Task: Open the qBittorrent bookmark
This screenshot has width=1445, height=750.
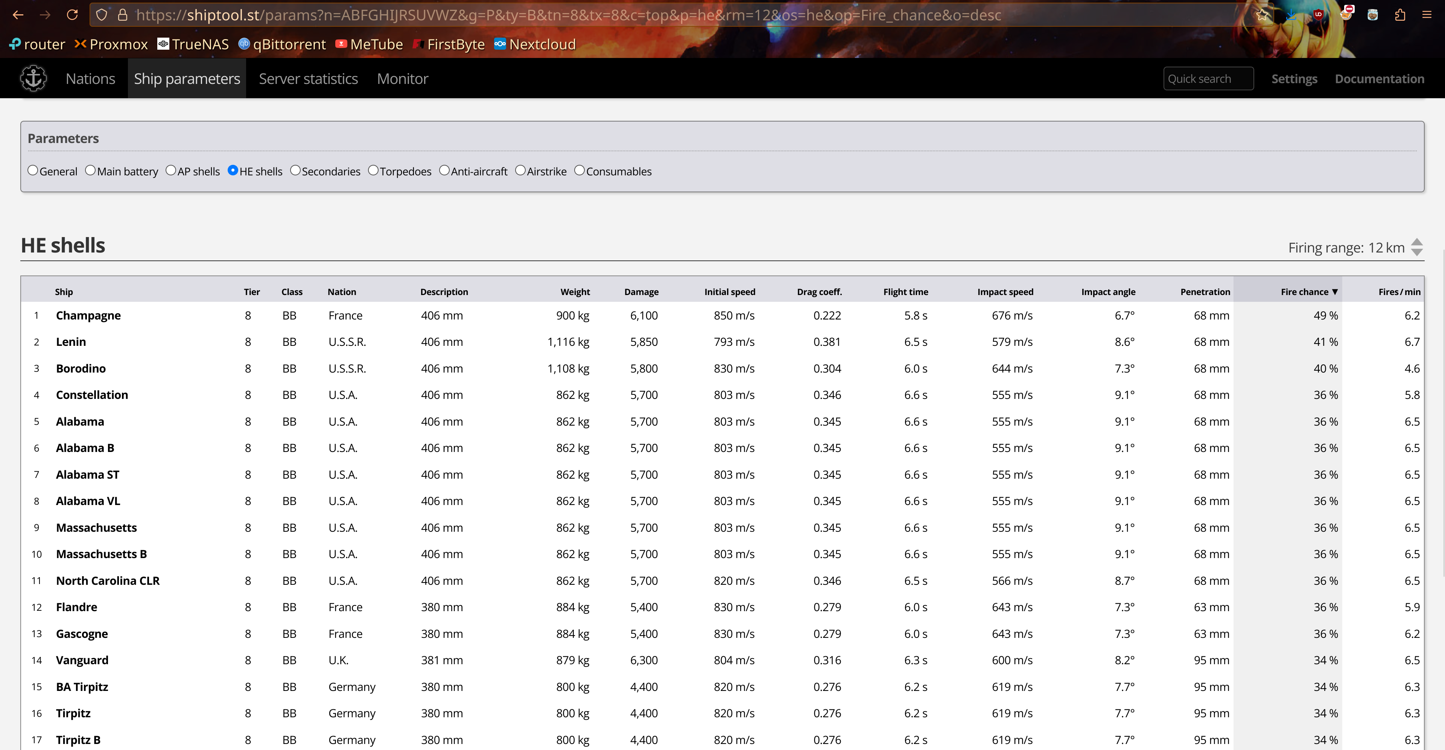Action: click(282, 44)
